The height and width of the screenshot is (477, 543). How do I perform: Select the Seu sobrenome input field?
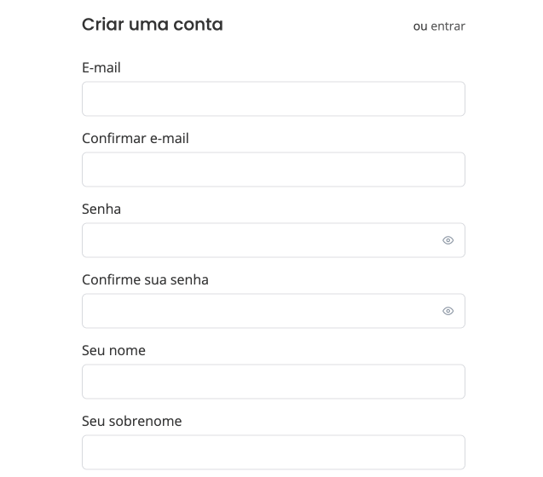pyautogui.click(x=273, y=452)
